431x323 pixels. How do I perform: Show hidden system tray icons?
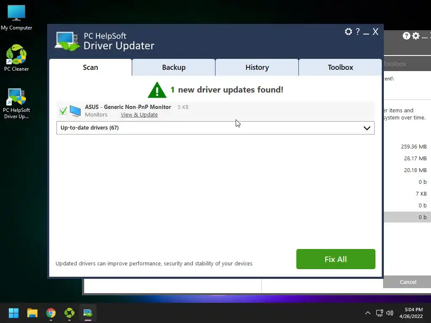(x=367, y=313)
